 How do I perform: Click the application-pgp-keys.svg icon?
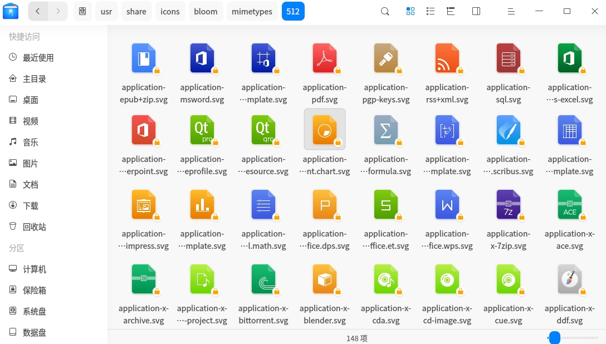(x=385, y=58)
